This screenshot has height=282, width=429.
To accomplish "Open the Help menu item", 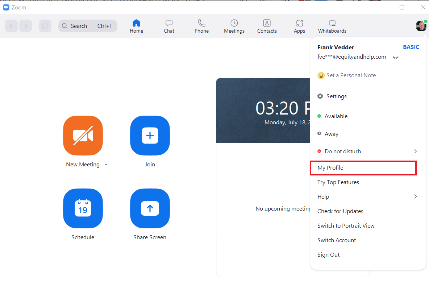I will click(368, 197).
